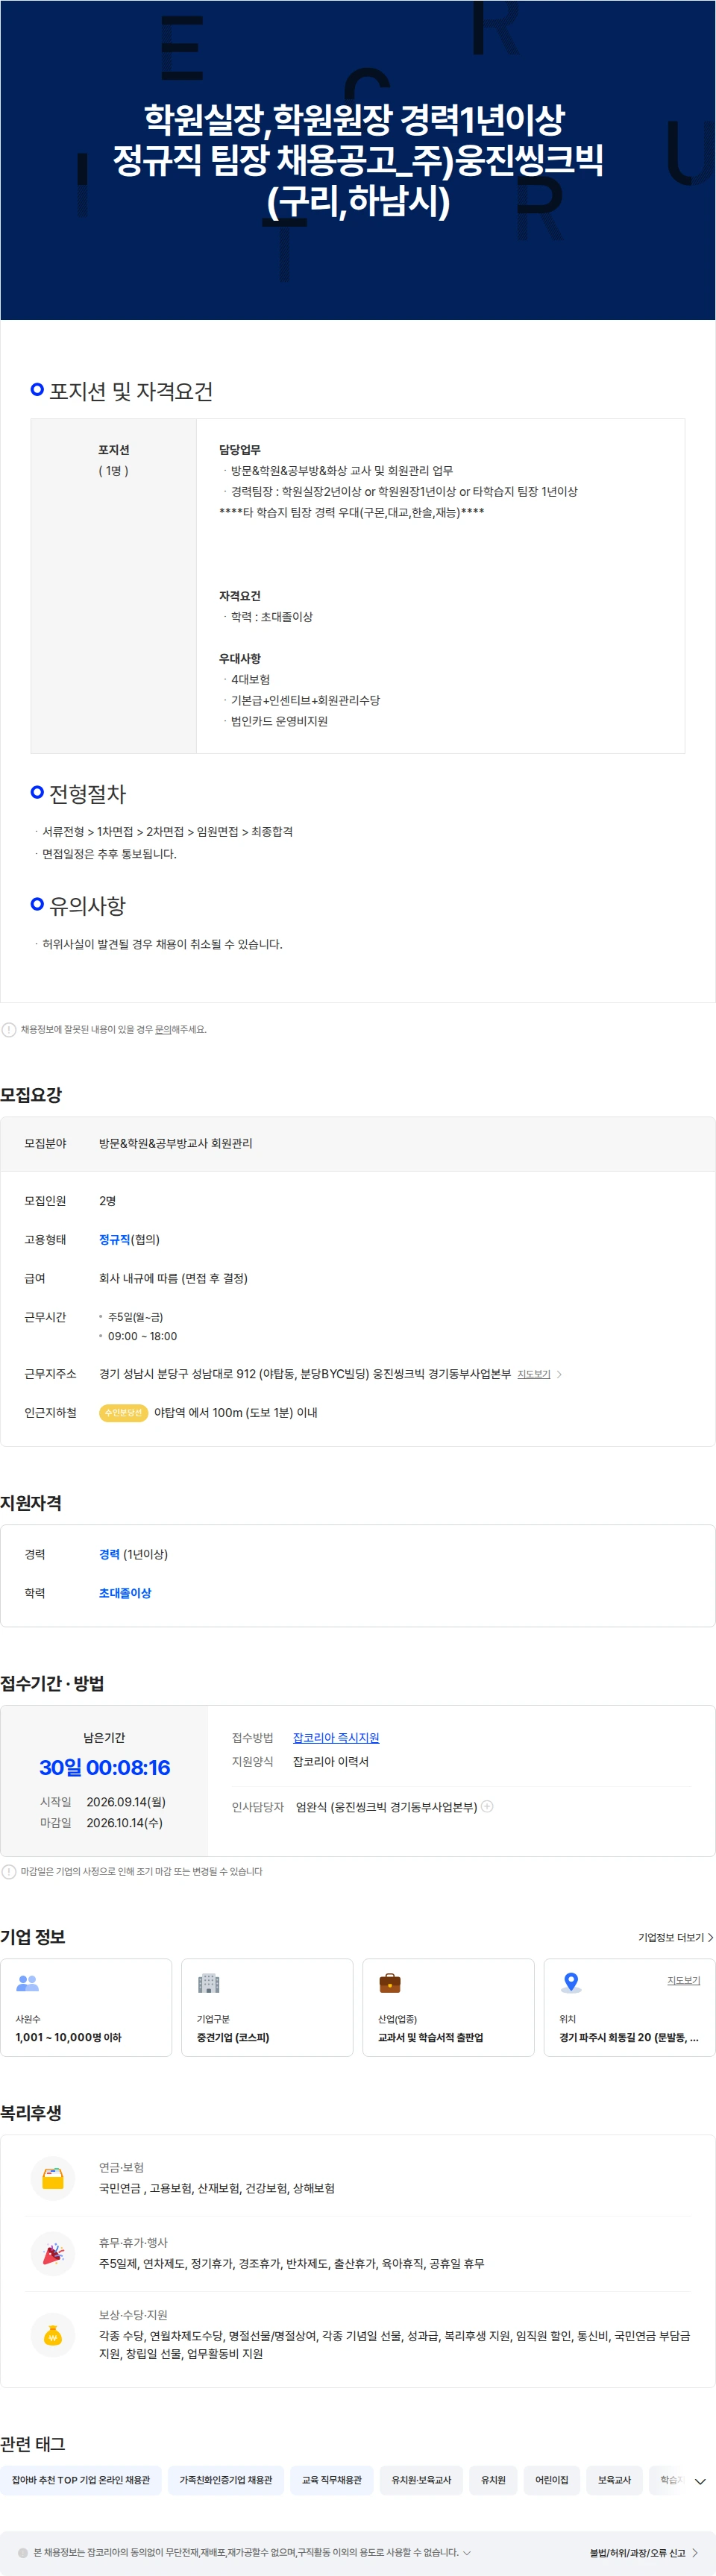Click 잡코리아 즉시지원 apply link
Viewport: 716px width, 2576px height.
336,1738
